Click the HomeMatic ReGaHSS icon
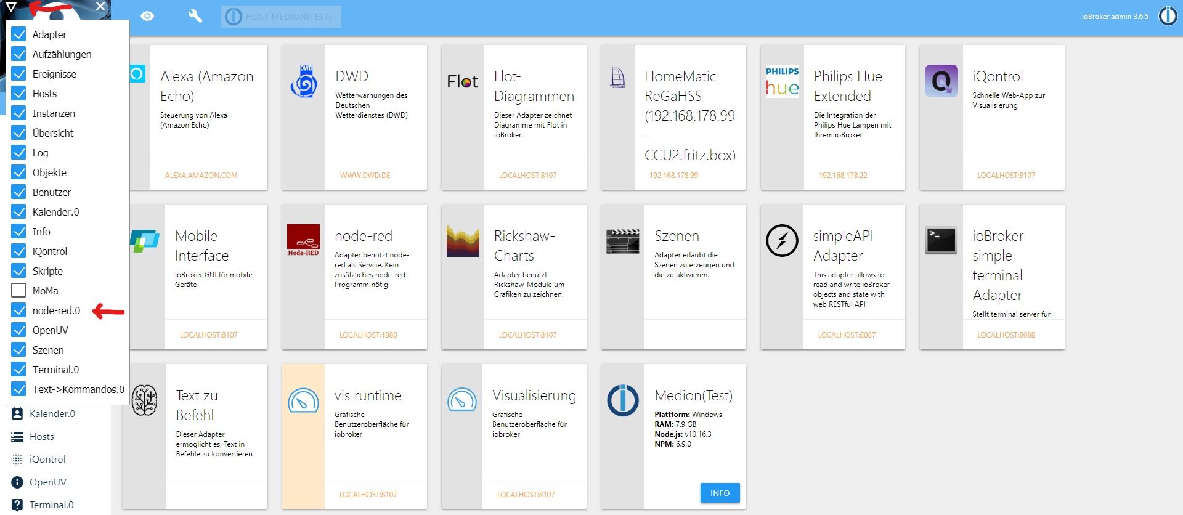 coord(617,78)
